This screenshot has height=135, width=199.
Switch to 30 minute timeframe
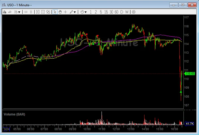pyautogui.click(x=111, y=12)
